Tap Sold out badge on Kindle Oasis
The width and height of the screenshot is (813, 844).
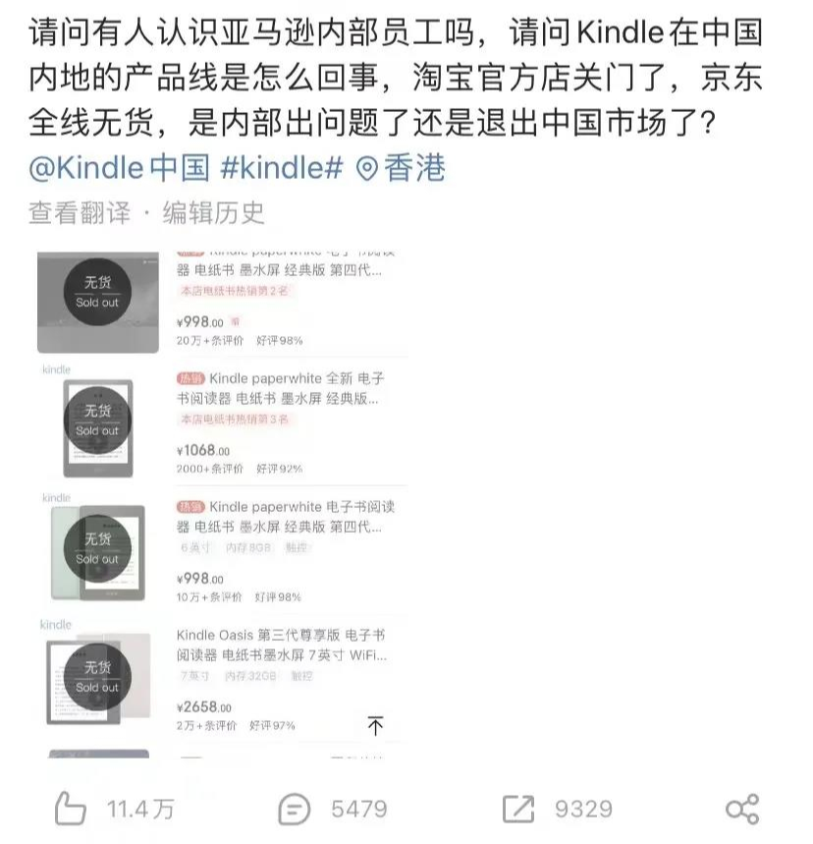97,677
